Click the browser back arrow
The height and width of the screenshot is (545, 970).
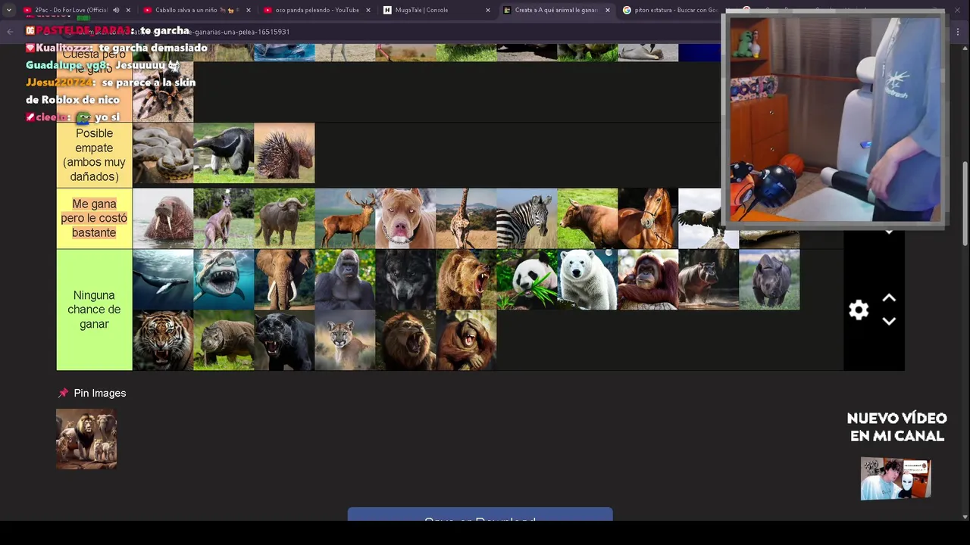point(10,32)
